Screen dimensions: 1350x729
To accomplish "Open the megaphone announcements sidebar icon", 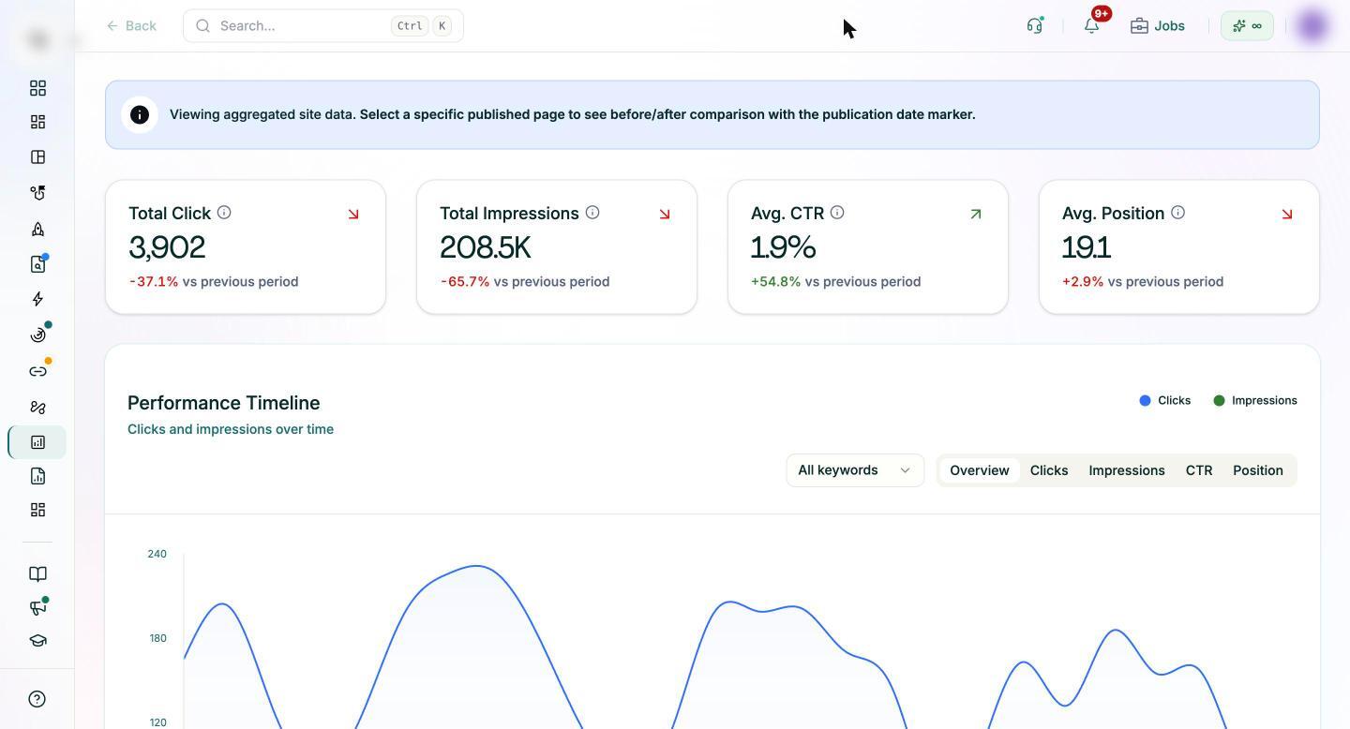I will [x=37, y=607].
